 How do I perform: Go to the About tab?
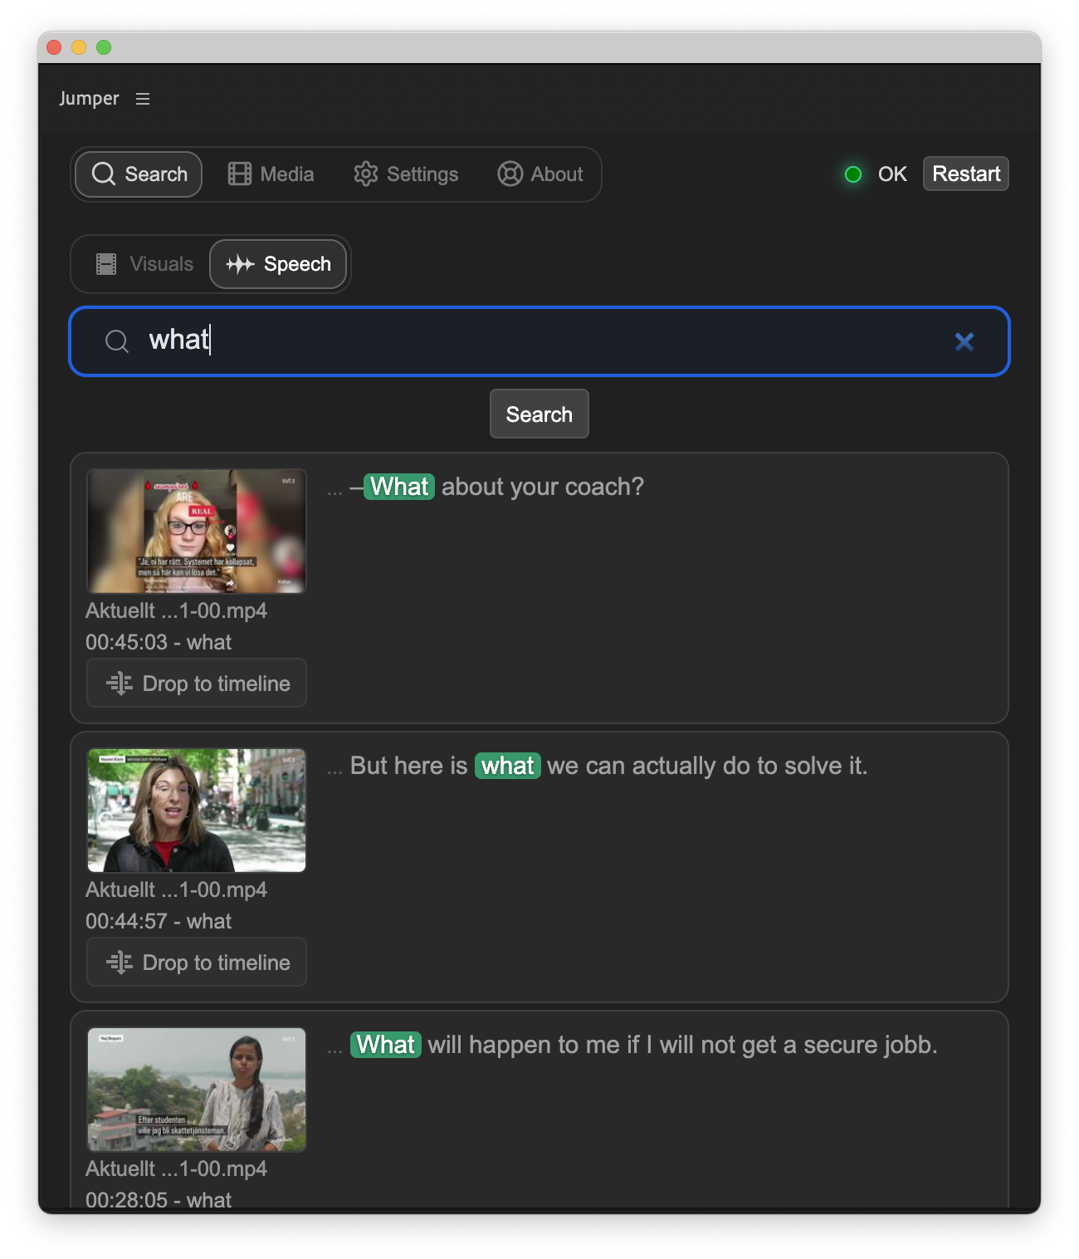click(x=540, y=174)
